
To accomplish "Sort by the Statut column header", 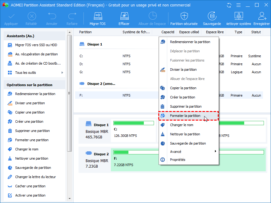I will [x=256, y=32].
